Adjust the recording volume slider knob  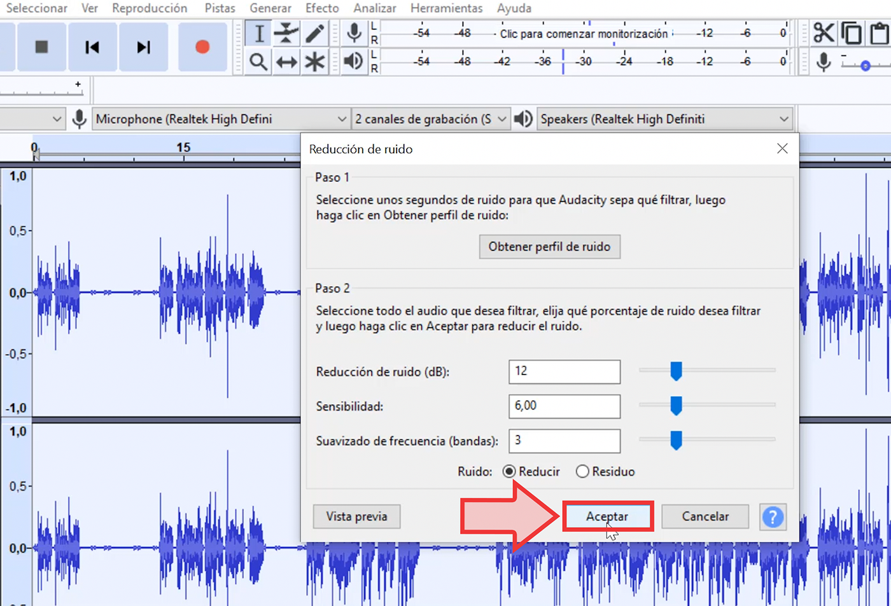coord(865,65)
